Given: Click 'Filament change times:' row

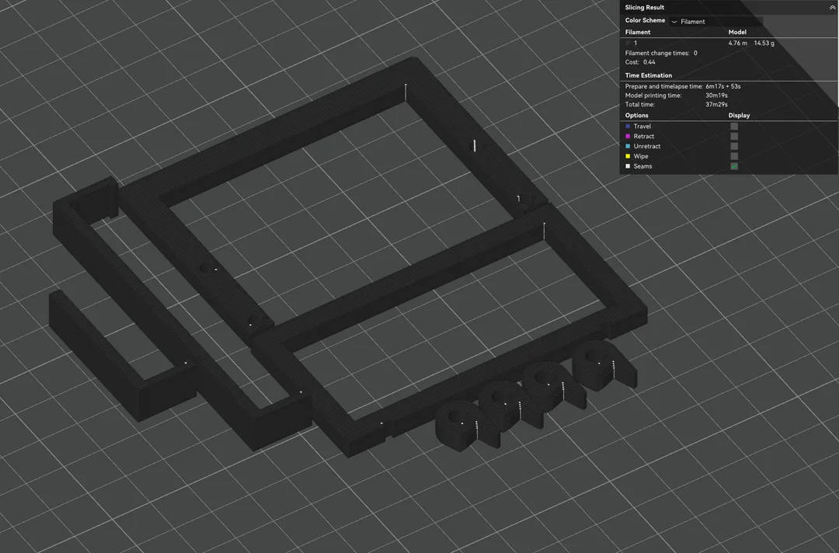Looking at the screenshot, I should (x=661, y=53).
